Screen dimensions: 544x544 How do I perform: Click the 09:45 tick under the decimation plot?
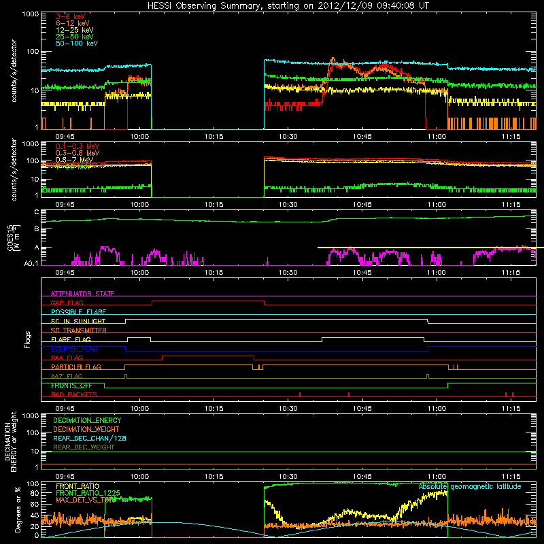coord(65,477)
